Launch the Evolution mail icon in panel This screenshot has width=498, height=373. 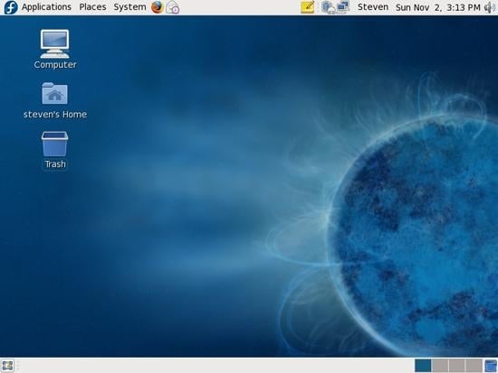tap(173, 7)
